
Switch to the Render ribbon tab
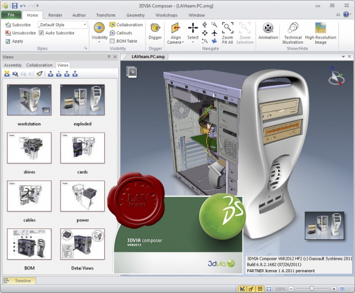click(x=55, y=15)
